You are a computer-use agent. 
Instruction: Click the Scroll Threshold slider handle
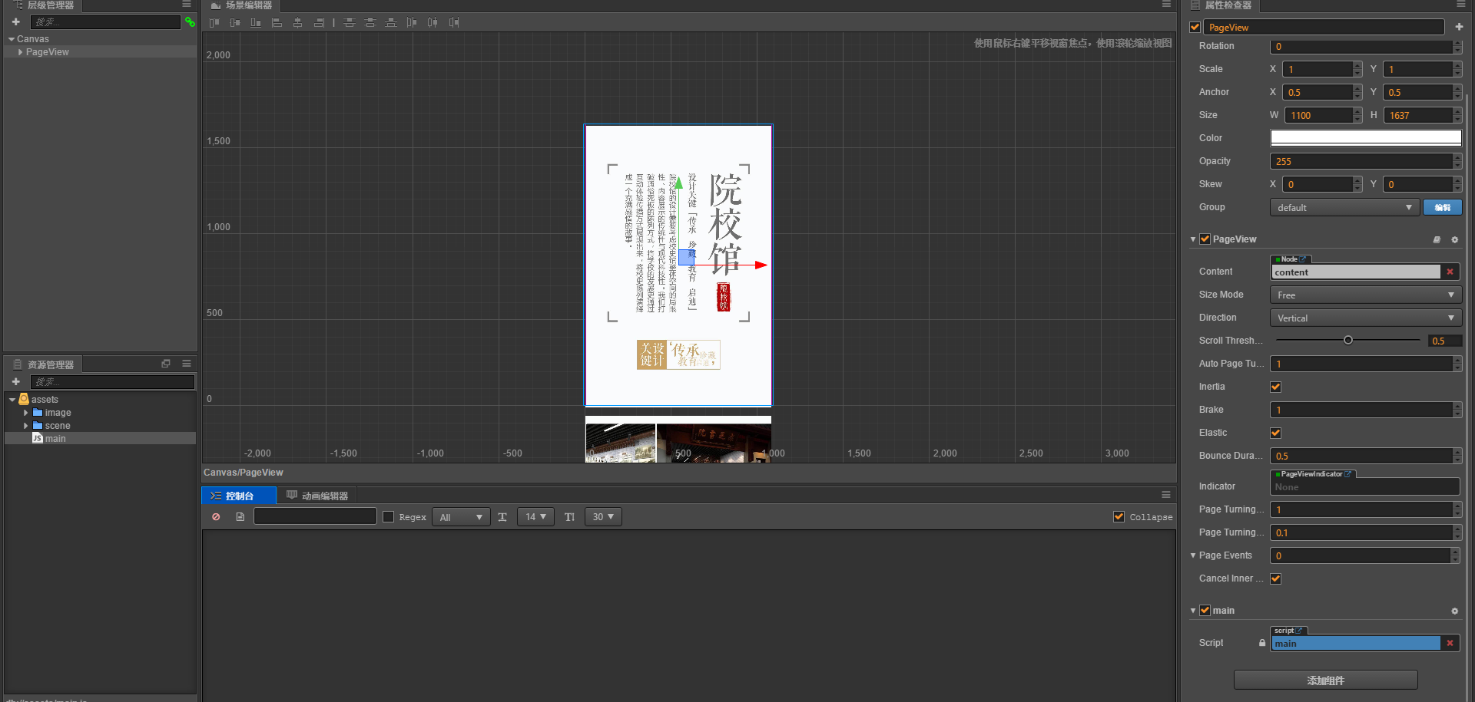1347,340
